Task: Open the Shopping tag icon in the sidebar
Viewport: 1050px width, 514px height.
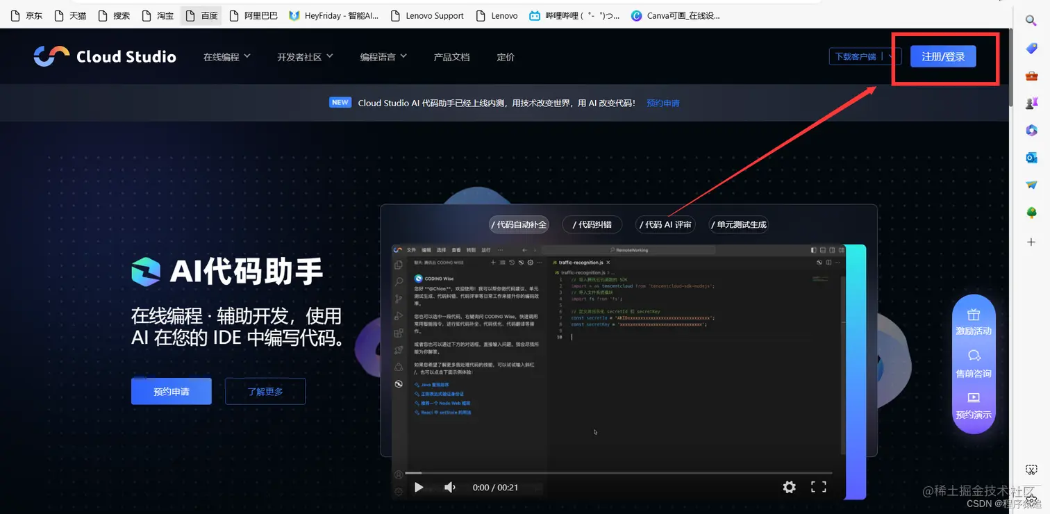Action: 1031,48
